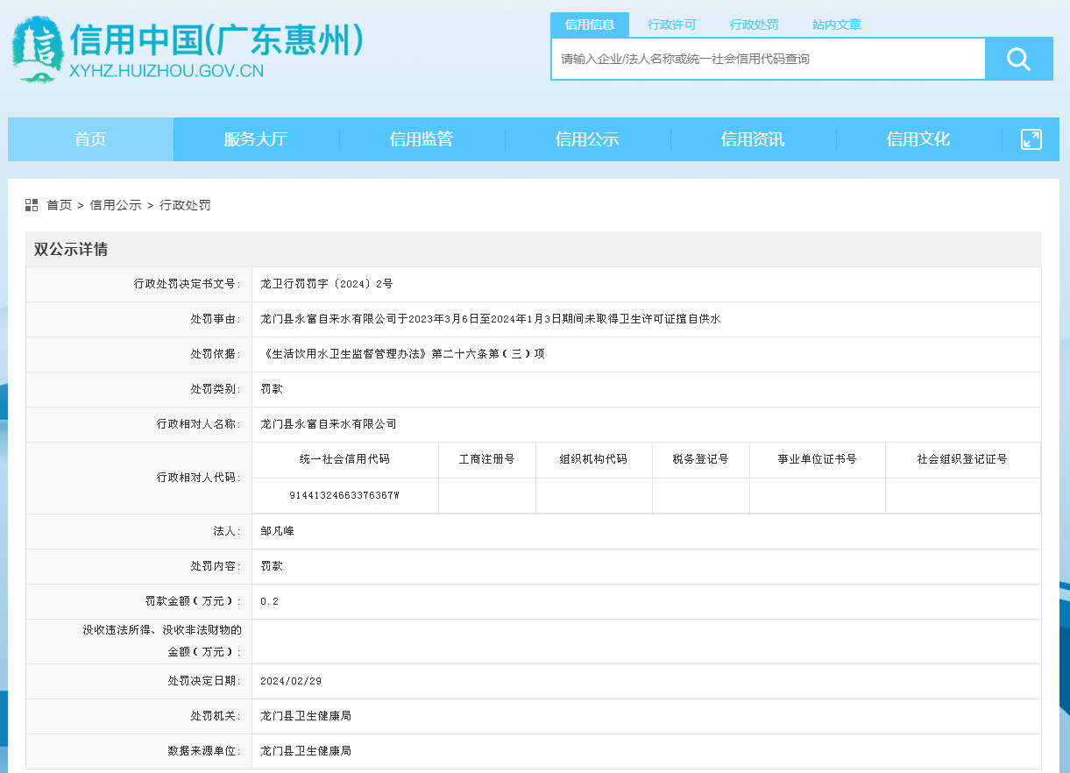Click the 处罚依据 regulation text

coord(402,354)
